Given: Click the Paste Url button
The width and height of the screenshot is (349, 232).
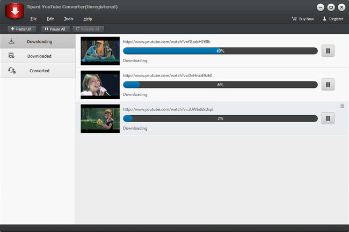Looking at the screenshot, I should (x=21, y=29).
